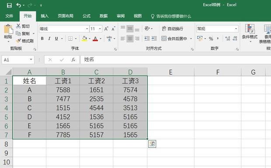The width and height of the screenshot is (271, 168).
Task: Toggle Underline formatting
Action: tap(56, 38)
